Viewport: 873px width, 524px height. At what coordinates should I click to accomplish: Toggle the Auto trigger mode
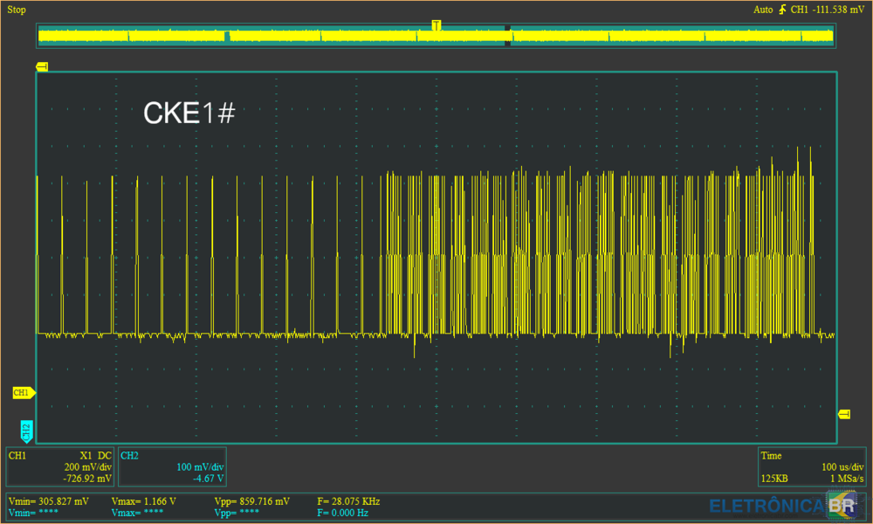pos(763,10)
